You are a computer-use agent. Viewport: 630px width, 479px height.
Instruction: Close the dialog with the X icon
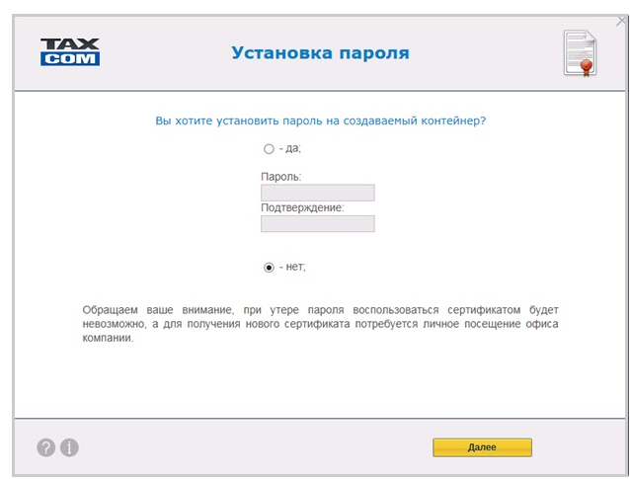click(620, 21)
